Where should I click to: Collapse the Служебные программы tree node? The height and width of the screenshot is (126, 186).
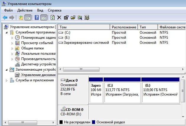coord(7,32)
